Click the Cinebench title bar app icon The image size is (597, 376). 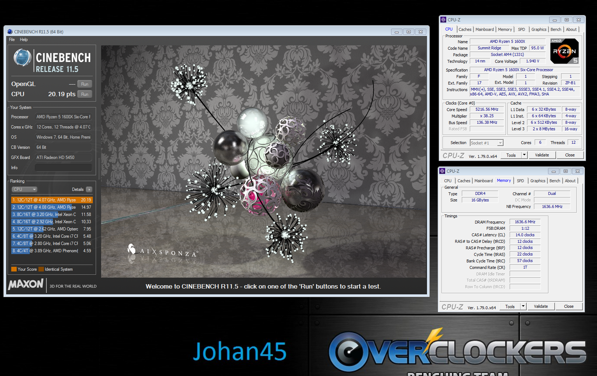10,32
